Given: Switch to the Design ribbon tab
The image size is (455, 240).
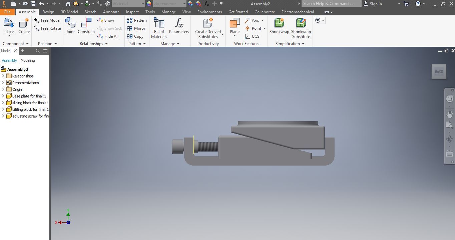Looking at the screenshot, I should coord(48,12).
